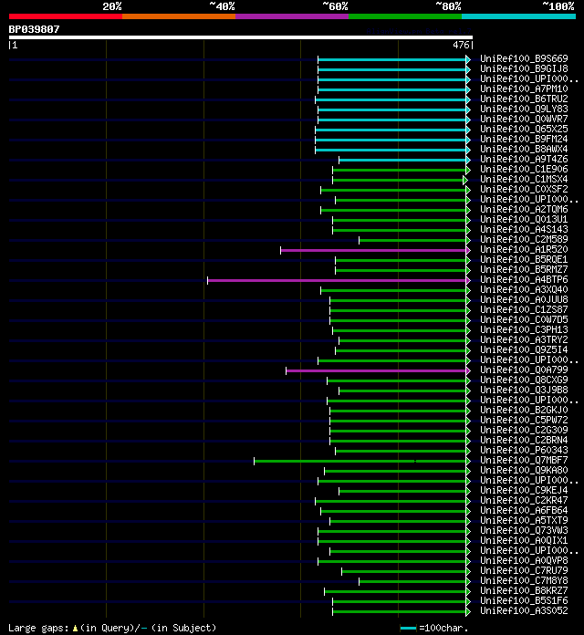Click the long green alignment bar for Q7MBF7

pyautogui.click(x=360, y=462)
